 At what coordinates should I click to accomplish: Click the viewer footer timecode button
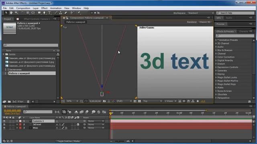(x=95, y=101)
